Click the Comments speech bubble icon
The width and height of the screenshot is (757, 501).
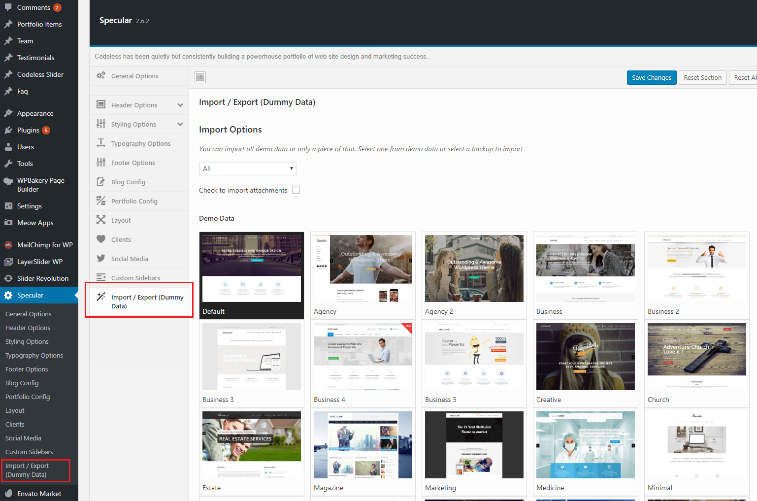[x=8, y=7]
